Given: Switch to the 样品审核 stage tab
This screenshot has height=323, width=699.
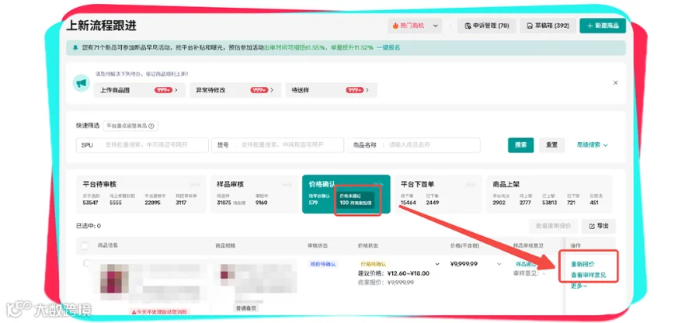Looking at the screenshot, I should click(254, 194).
